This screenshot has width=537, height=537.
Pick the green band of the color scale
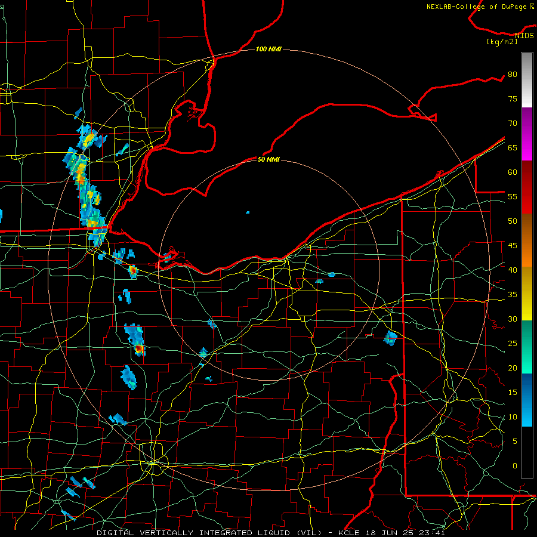527,347
